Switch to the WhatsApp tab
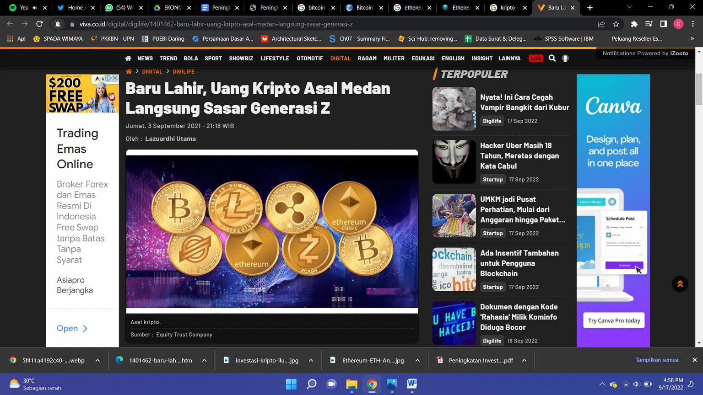The width and height of the screenshot is (703, 395). 124,8
